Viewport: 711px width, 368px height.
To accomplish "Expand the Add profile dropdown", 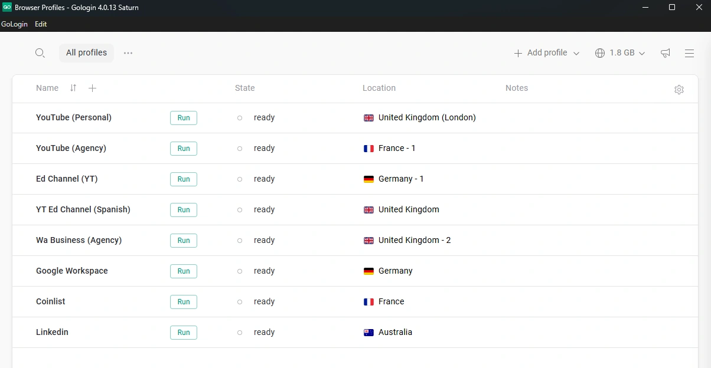I will click(x=576, y=53).
